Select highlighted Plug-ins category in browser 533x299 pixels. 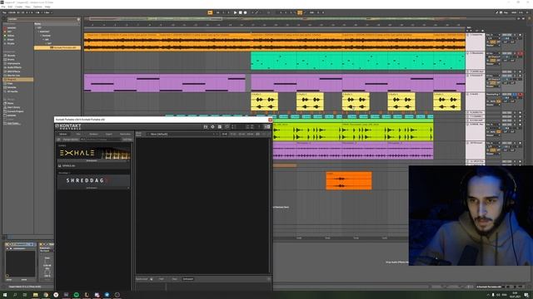point(18,80)
